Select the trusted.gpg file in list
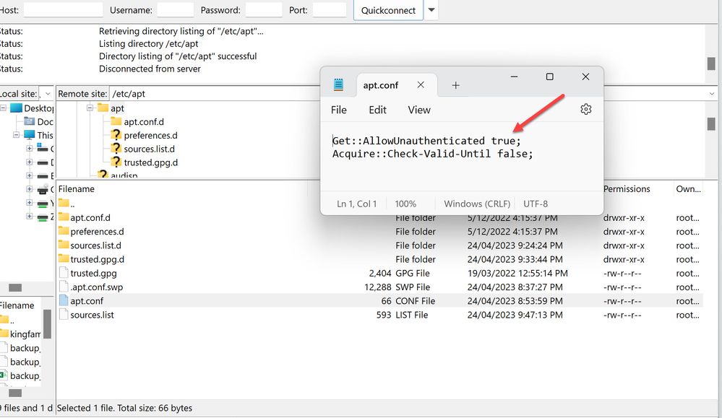722x418 pixels. [x=93, y=274]
